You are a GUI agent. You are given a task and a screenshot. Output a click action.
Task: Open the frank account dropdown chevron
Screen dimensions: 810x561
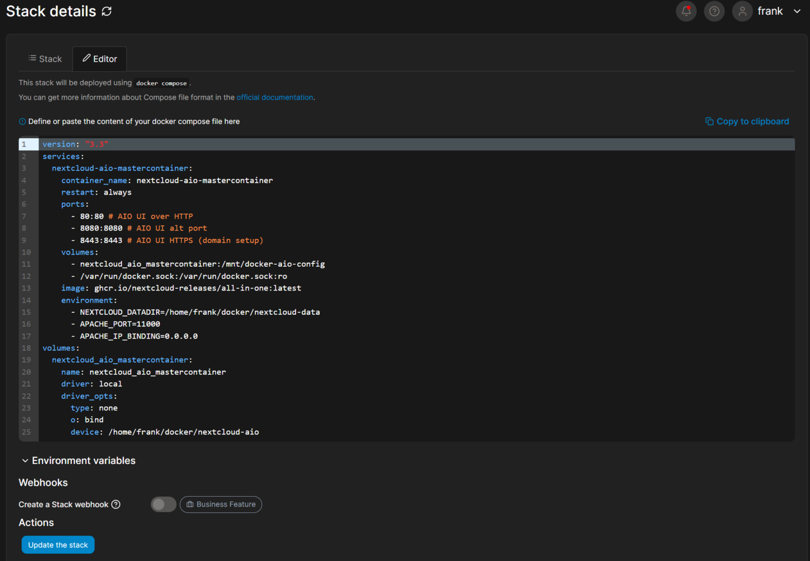pyautogui.click(x=796, y=11)
